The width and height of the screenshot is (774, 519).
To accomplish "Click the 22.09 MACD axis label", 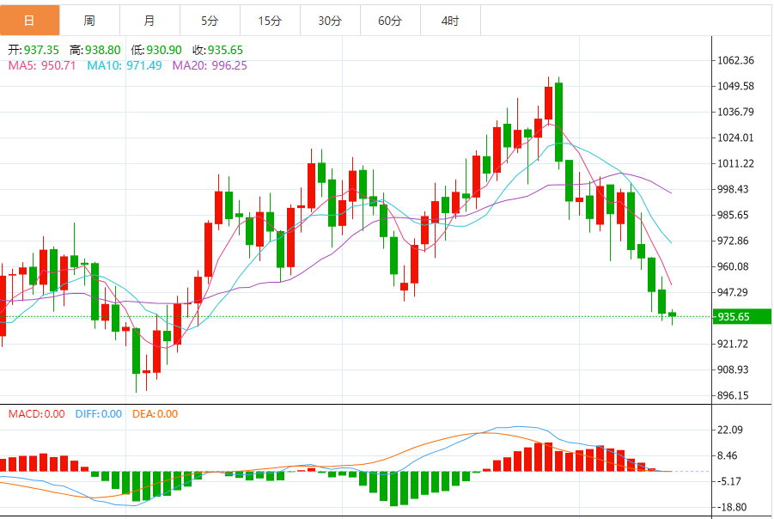I will (730, 430).
